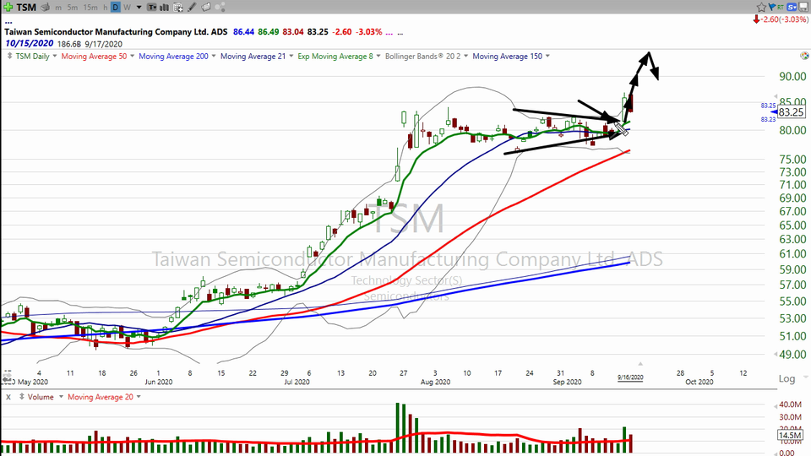Click the floating window icon at top right
This screenshot has width=811, height=456.
804,7
